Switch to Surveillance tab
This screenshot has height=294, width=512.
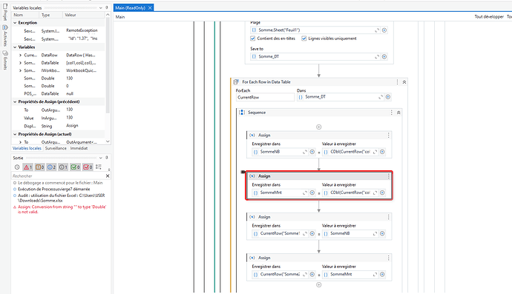click(56, 148)
